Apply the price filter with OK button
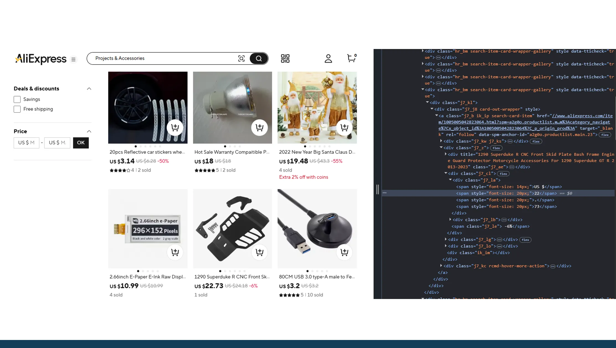The height and width of the screenshot is (348, 616). point(81,143)
